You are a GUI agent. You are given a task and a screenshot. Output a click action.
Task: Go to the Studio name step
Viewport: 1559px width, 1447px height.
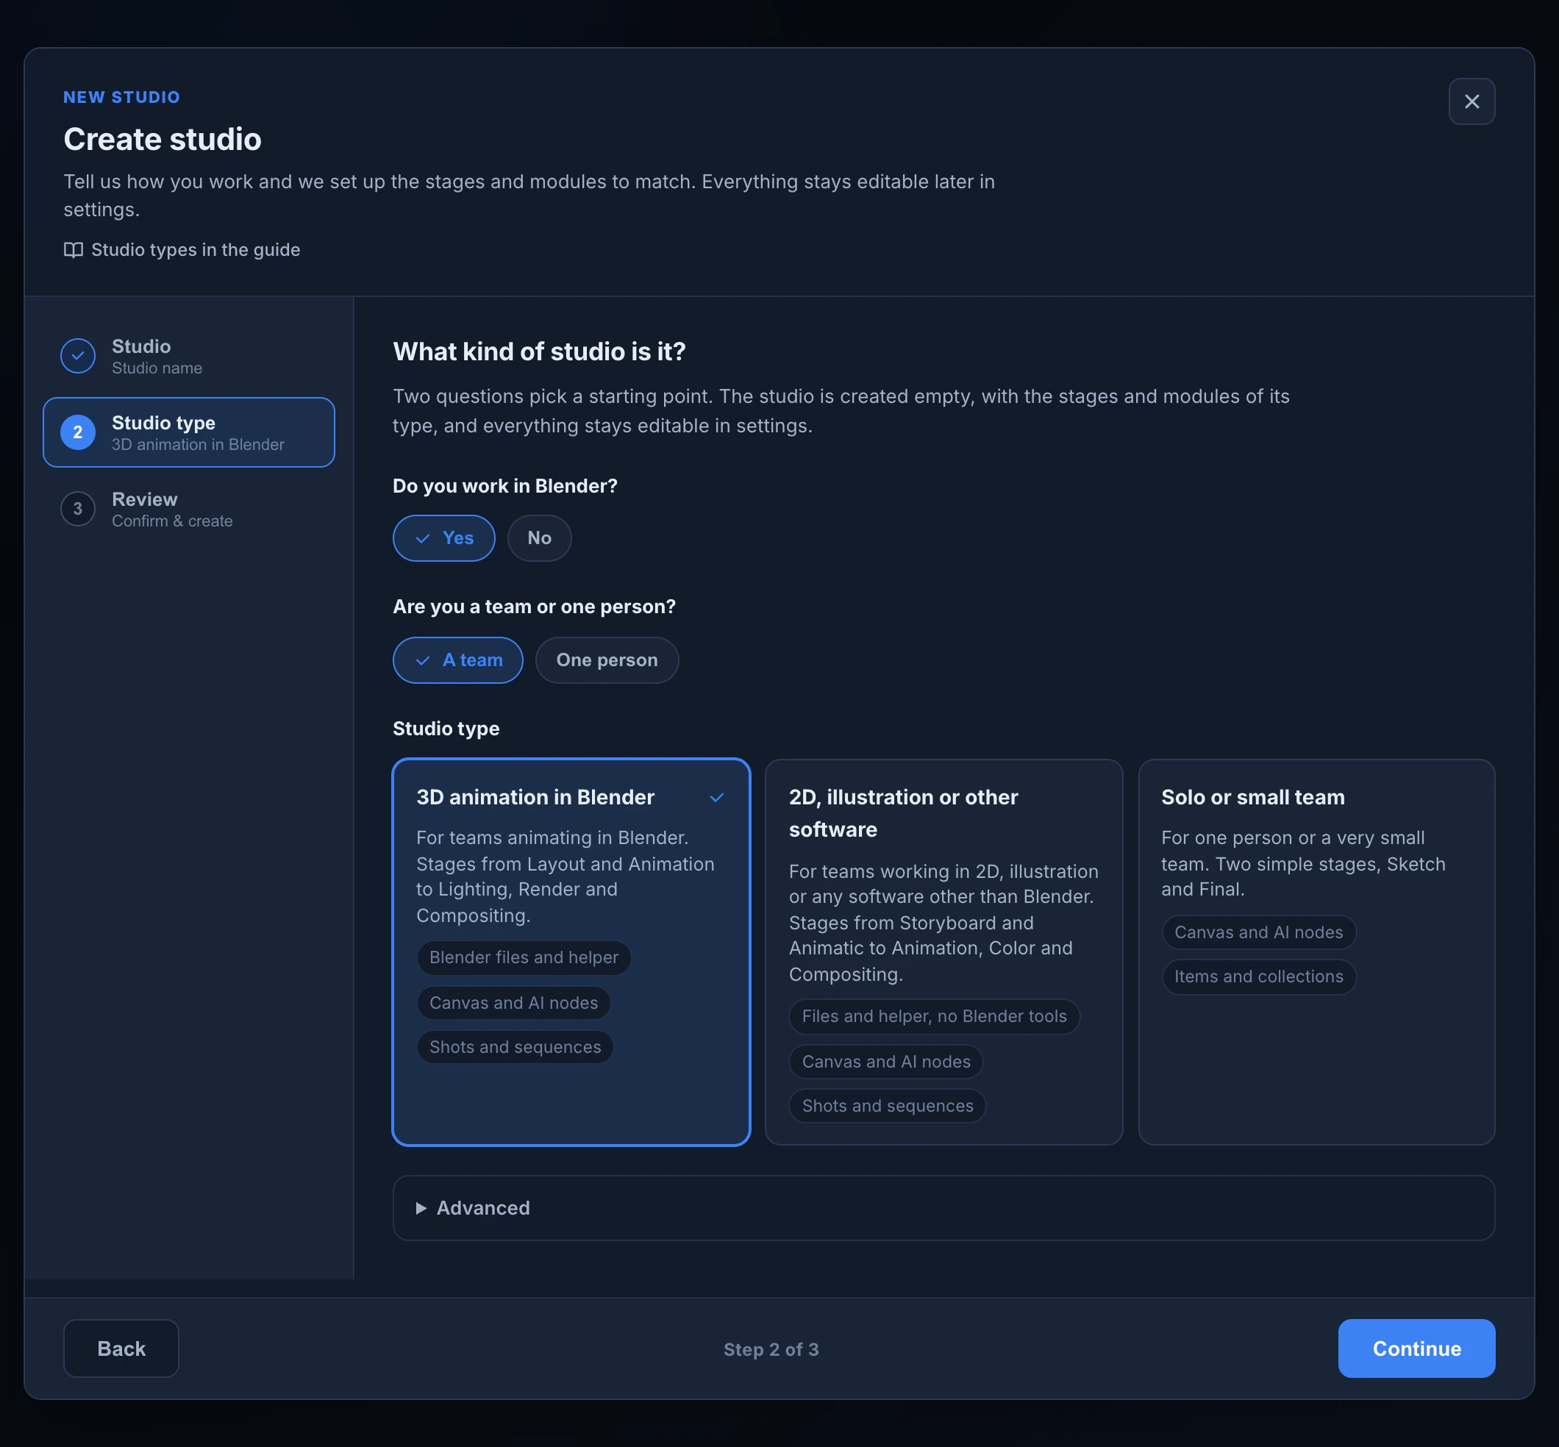click(189, 357)
